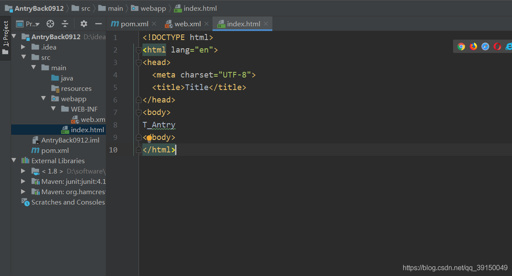Click the locate/scroll from source target icon
This screenshot has height=276, width=512.
[50, 24]
